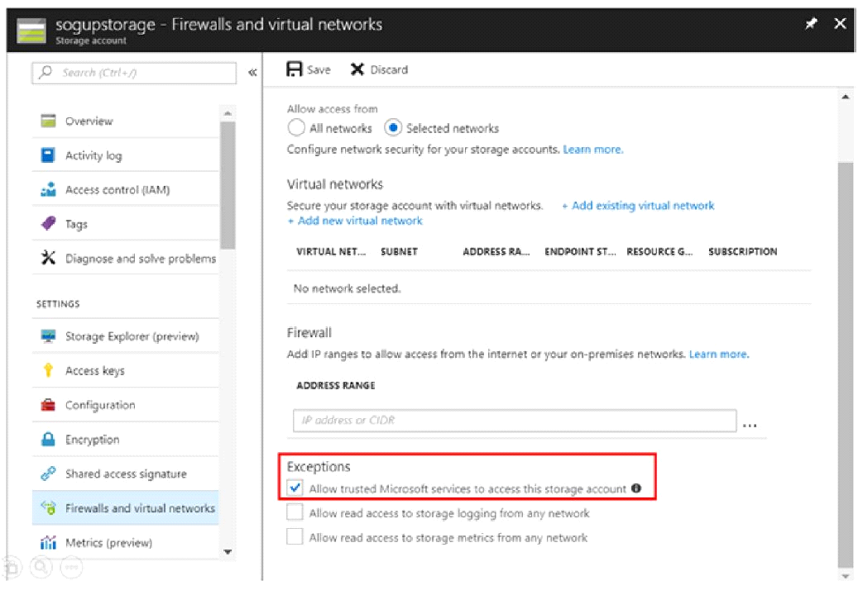This screenshot has height=595, width=863.
Task: Open Access control (IAM) menu item
Action: tap(126, 190)
